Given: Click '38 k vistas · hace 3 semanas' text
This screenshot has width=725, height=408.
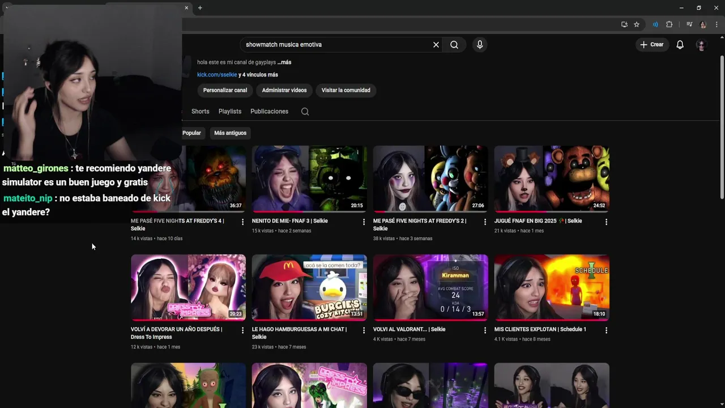Looking at the screenshot, I should tap(403, 239).
